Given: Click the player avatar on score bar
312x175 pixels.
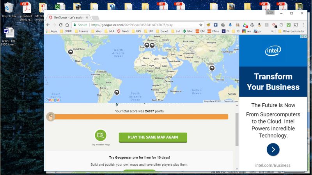Looking at the screenshot, I should [51, 117].
